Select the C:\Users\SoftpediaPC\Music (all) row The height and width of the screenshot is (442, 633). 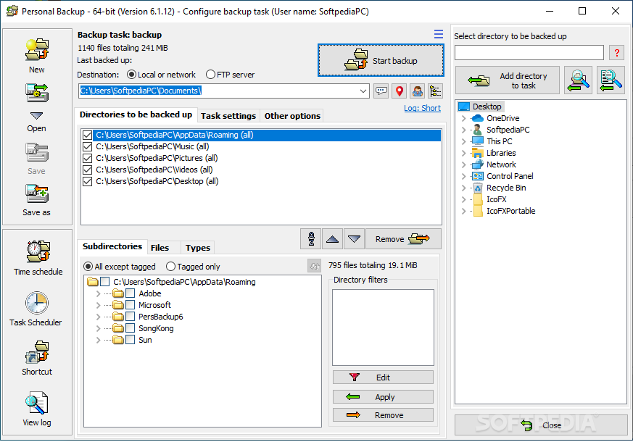tap(261, 147)
